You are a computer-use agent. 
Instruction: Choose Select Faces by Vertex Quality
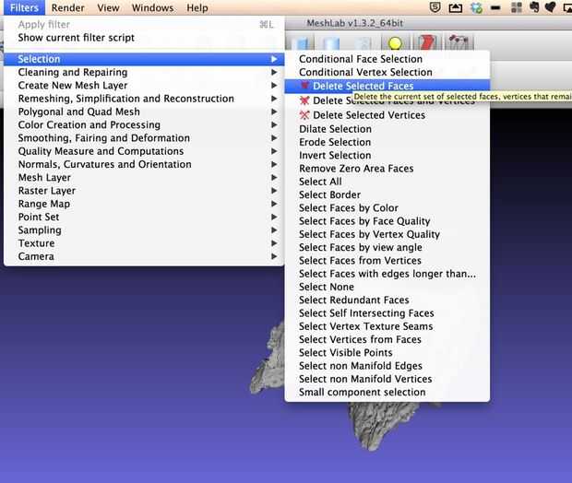click(x=387, y=234)
